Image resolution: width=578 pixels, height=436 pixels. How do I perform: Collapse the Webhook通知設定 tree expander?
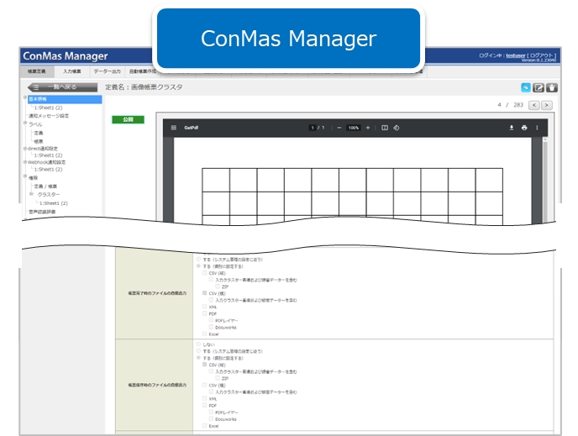pyautogui.click(x=25, y=162)
